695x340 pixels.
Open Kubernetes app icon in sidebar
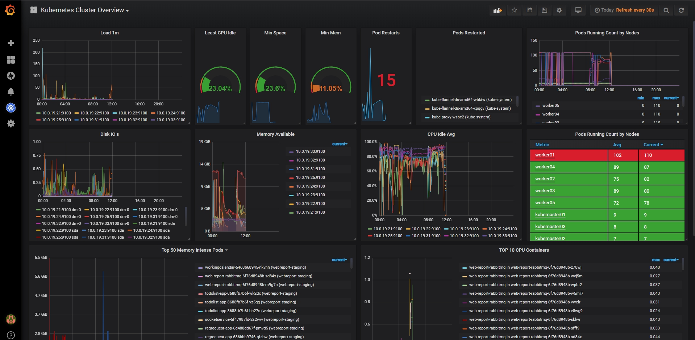pyautogui.click(x=11, y=108)
